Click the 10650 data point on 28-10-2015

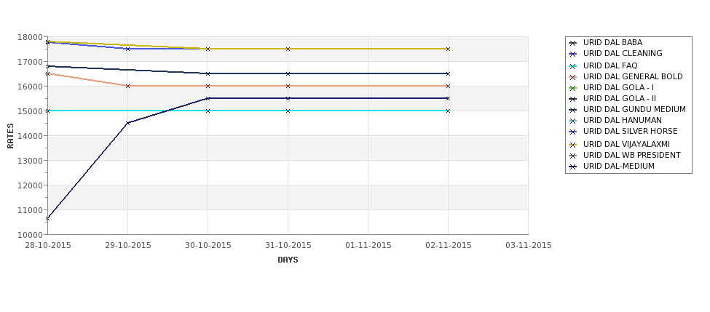pos(47,218)
